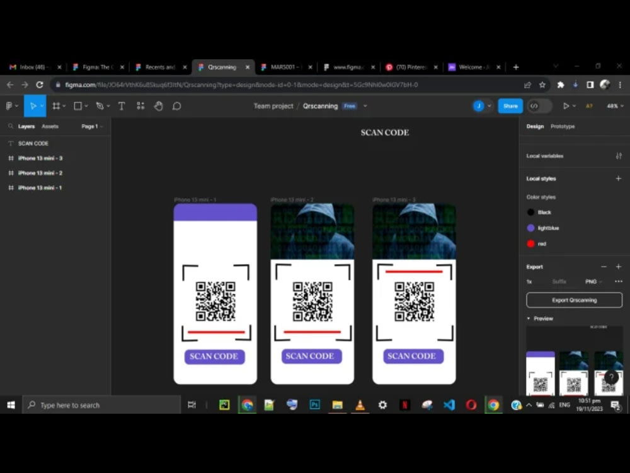Open the Design tab

[x=535, y=126]
